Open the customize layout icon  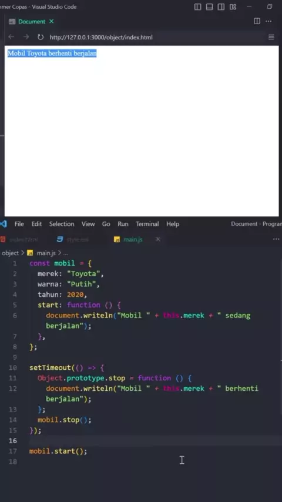233,6
